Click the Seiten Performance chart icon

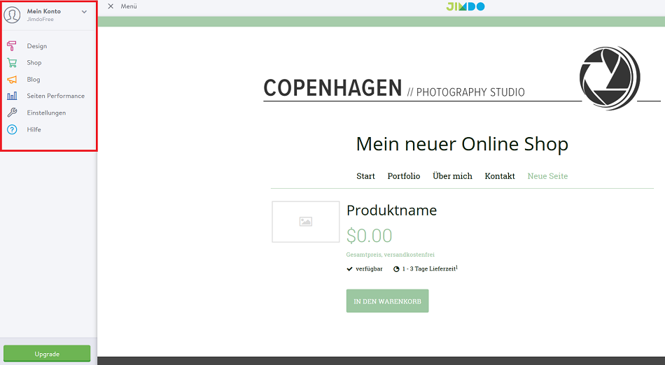[x=12, y=96]
